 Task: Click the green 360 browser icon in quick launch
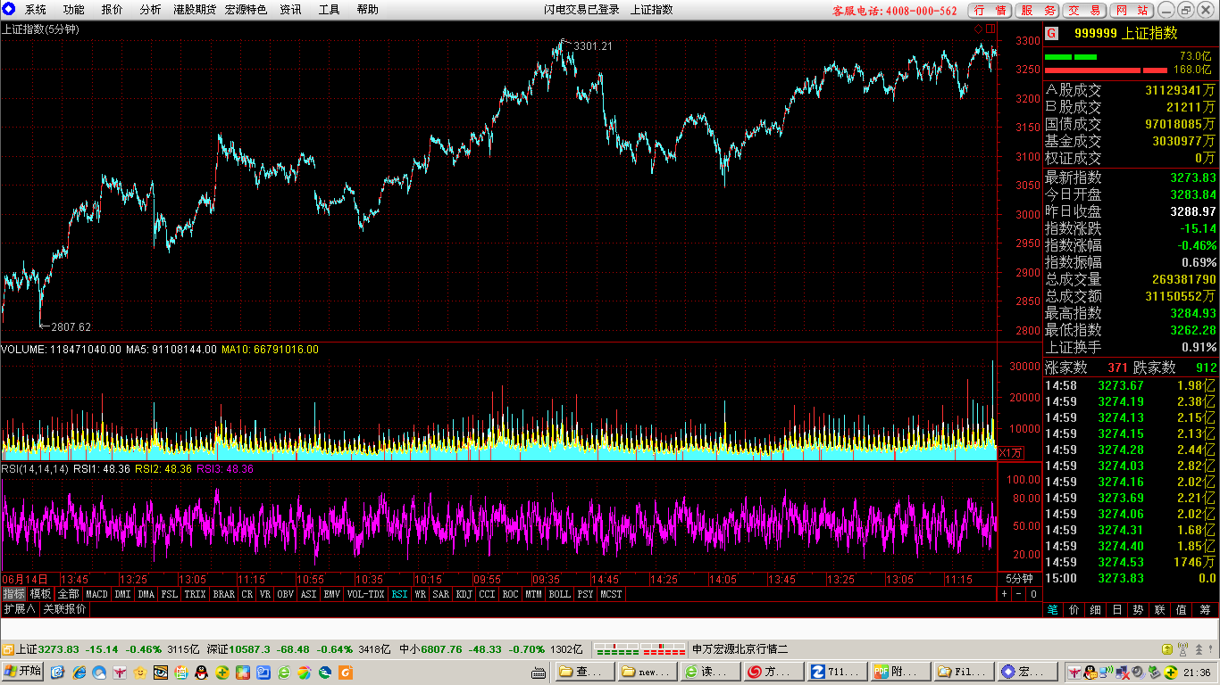(x=284, y=672)
